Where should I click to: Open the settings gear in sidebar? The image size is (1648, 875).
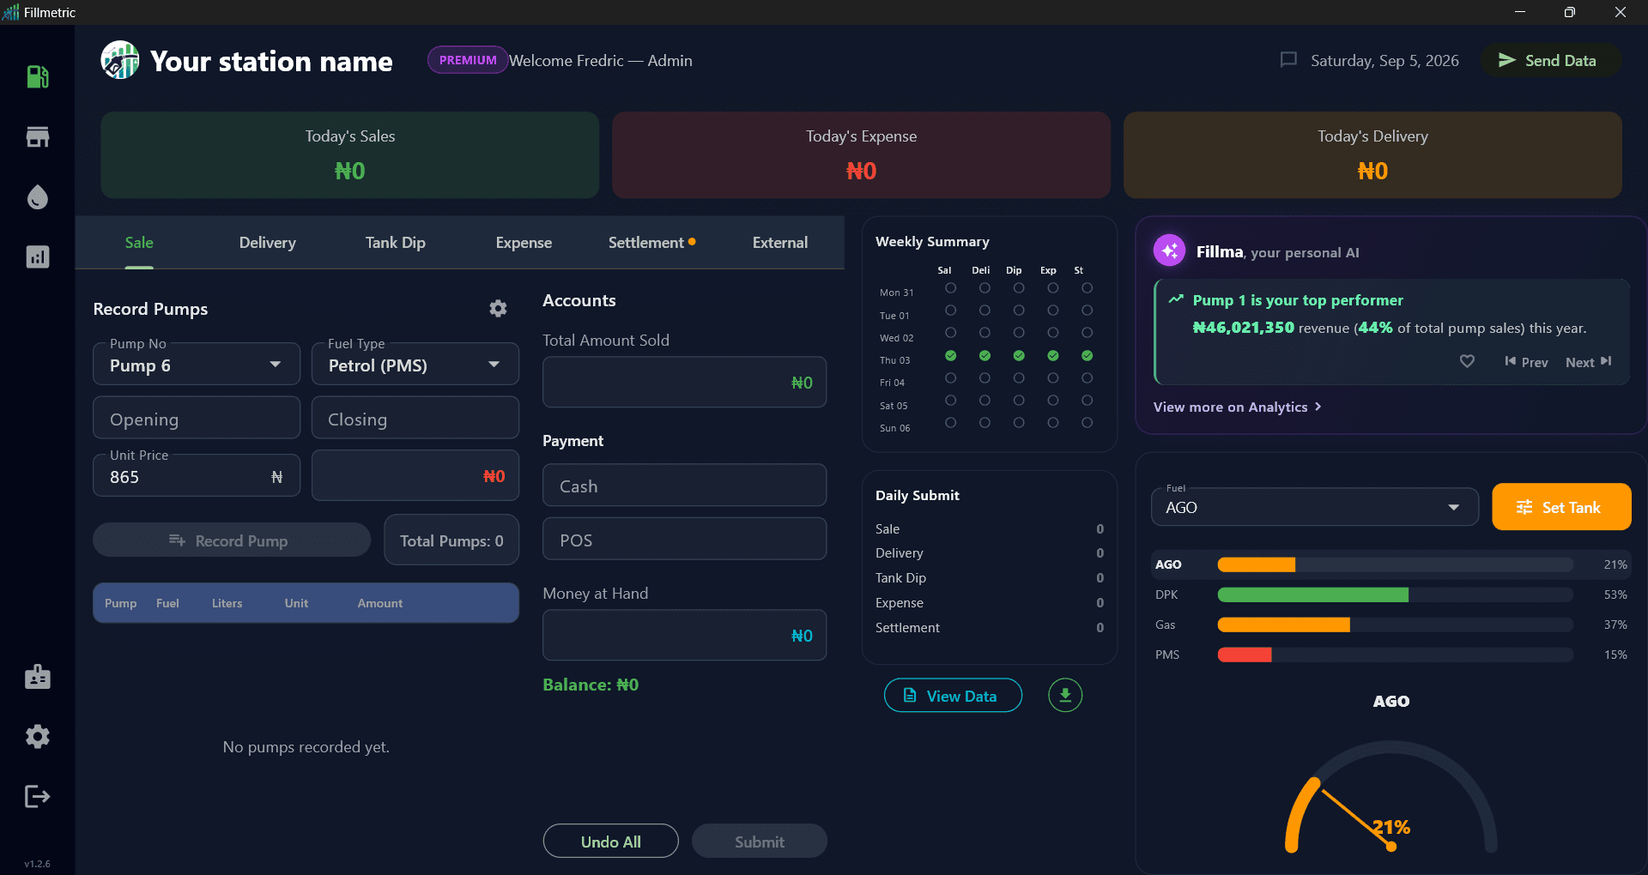(38, 736)
